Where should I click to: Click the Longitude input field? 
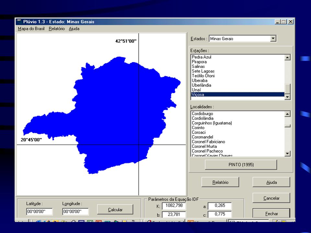[75, 211]
